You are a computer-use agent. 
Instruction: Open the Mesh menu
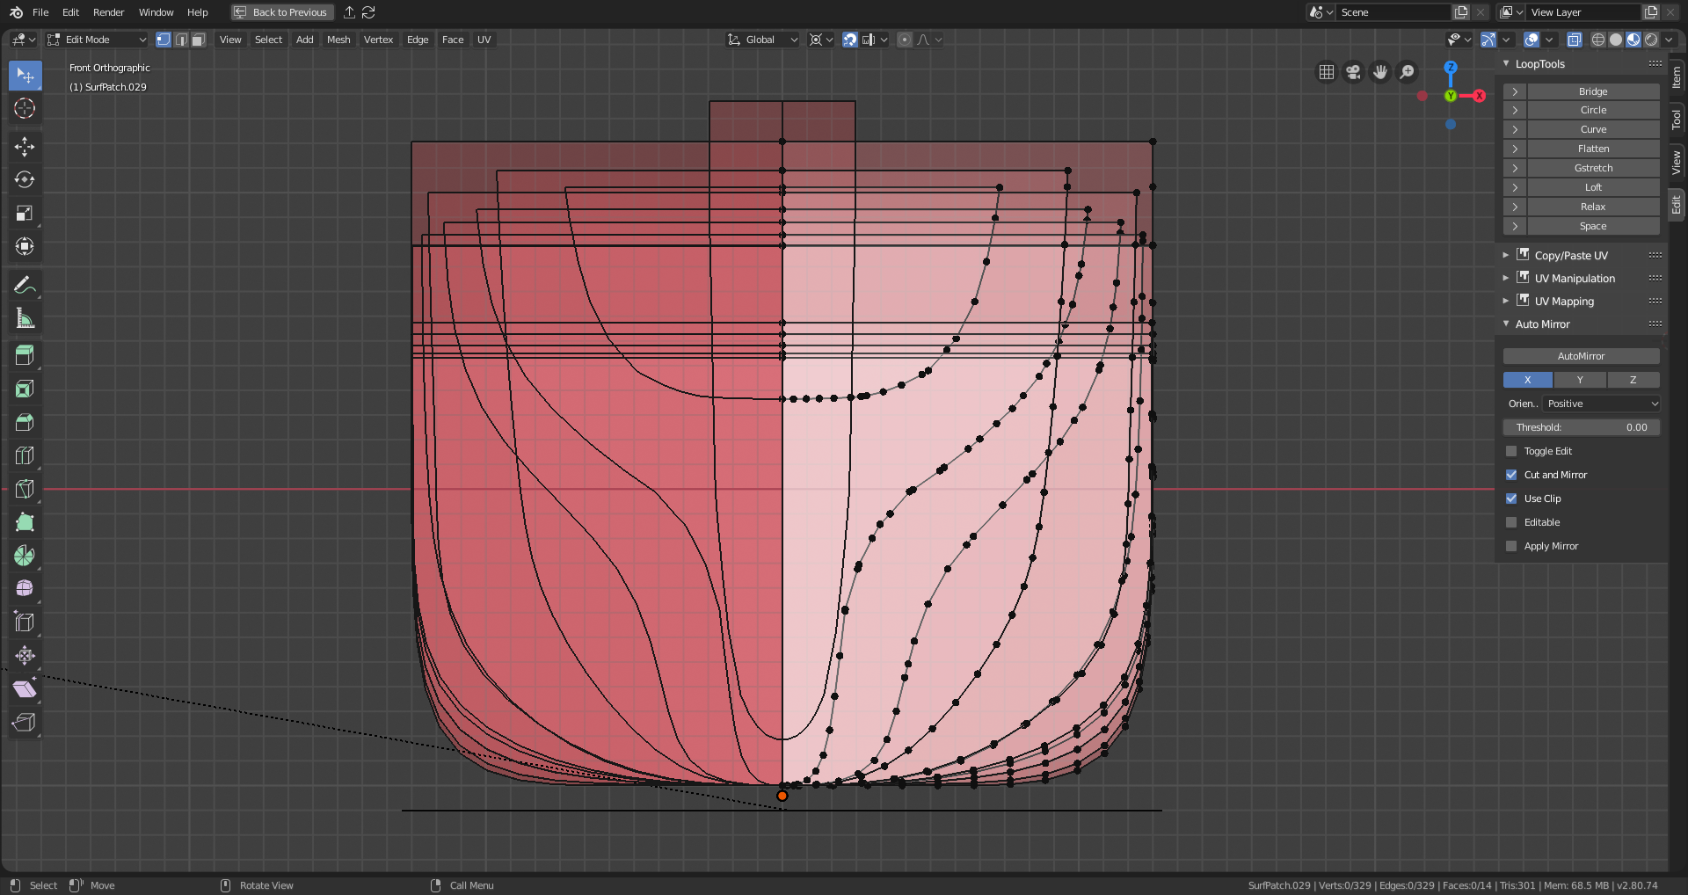click(x=338, y=40)
